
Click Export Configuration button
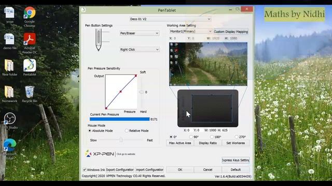click(x=120, y=170)
